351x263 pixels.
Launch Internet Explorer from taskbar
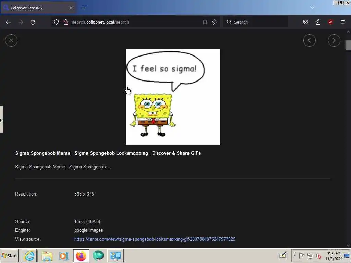(x=29, y=255)
